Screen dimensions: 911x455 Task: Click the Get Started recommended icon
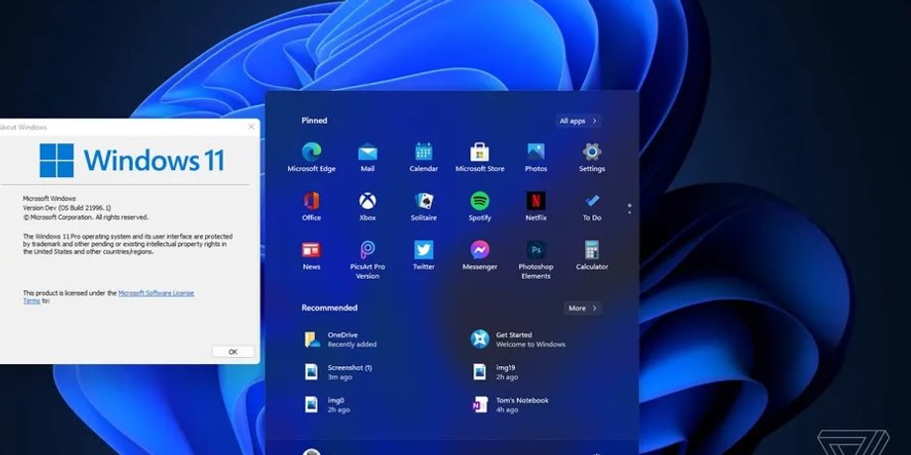point(480,339)
